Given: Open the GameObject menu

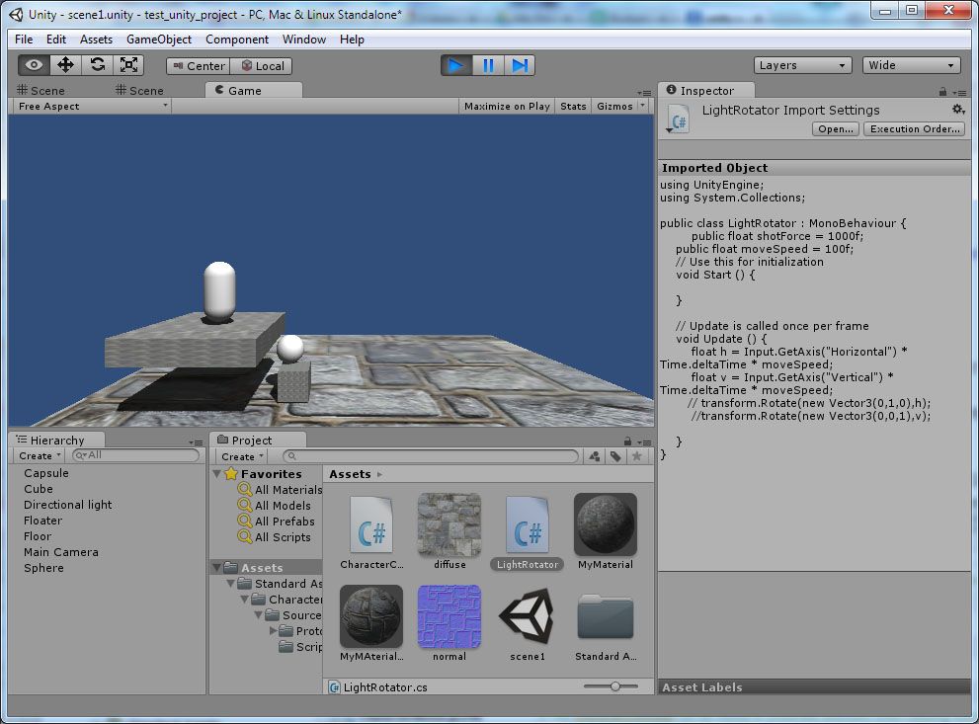Looking at the screenshot, I should click(x=159, y=40).
